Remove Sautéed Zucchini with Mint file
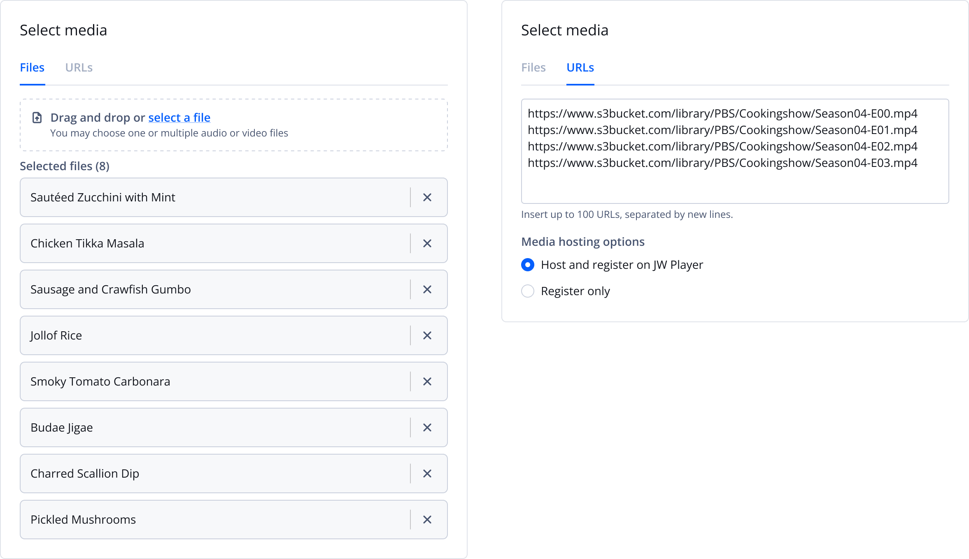The image size is (969, 559). click(x=427, y=197)
